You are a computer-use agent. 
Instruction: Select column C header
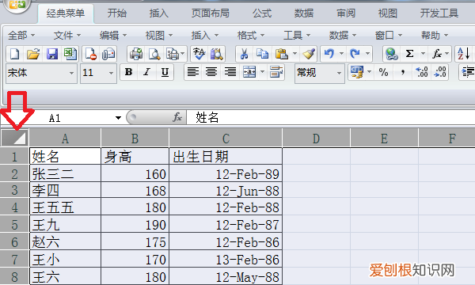226,139
